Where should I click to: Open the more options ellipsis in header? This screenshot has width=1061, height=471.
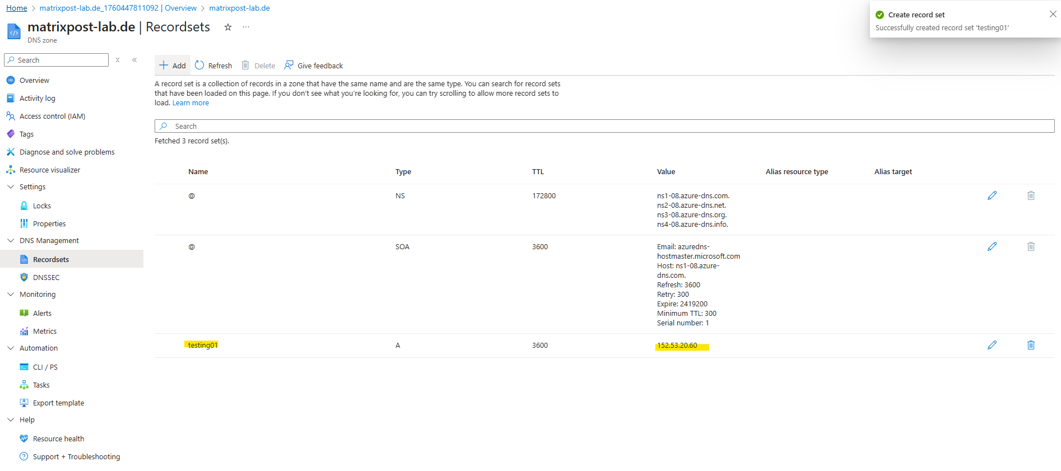tap(246, 27)
